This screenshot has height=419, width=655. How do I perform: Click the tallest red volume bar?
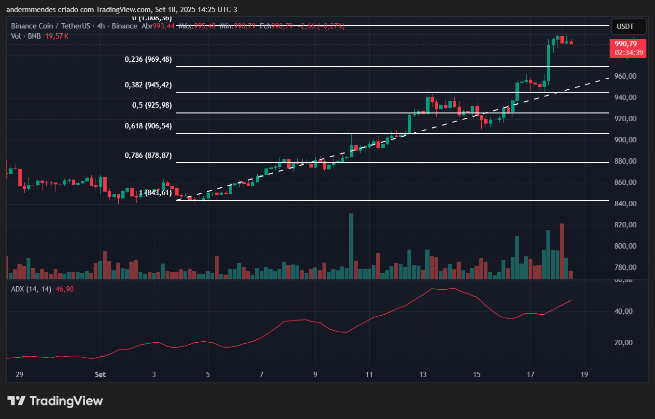point(562,251)
